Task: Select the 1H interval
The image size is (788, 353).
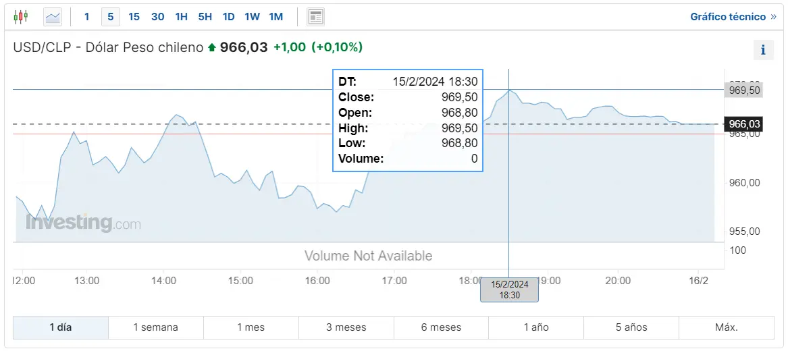Action: (182, 17)
